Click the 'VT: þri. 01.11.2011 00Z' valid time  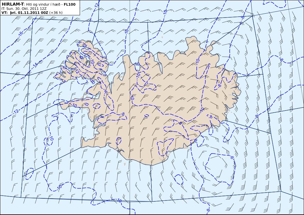[x=25, y=13]
